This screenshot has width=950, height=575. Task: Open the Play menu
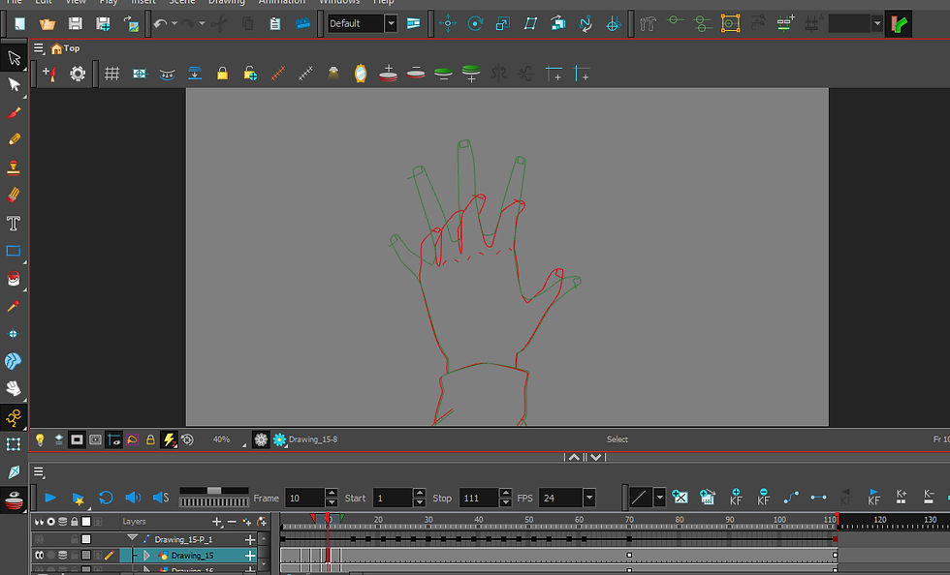click(x=109, y=2)
